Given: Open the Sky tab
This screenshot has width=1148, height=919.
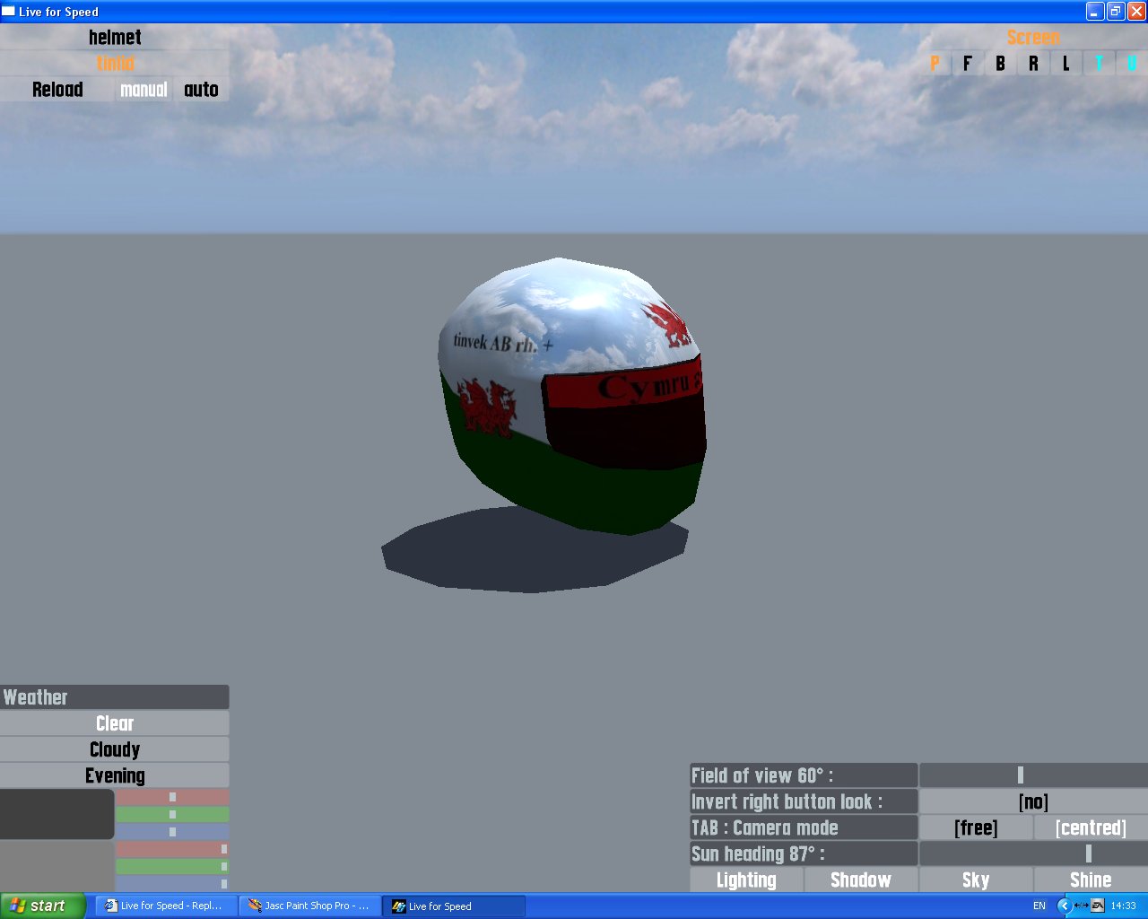Looking at the screenshot, I should click(976, 880).
